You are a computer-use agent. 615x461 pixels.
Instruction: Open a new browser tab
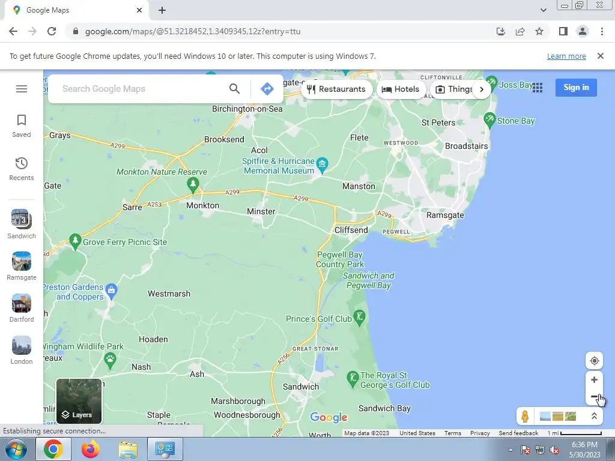pyautogui.click(x=162, y=10)
